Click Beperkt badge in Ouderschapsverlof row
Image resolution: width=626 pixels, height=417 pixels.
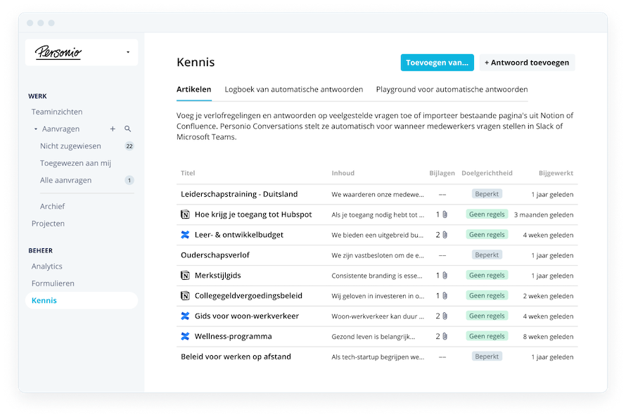[x=487, y=255]
